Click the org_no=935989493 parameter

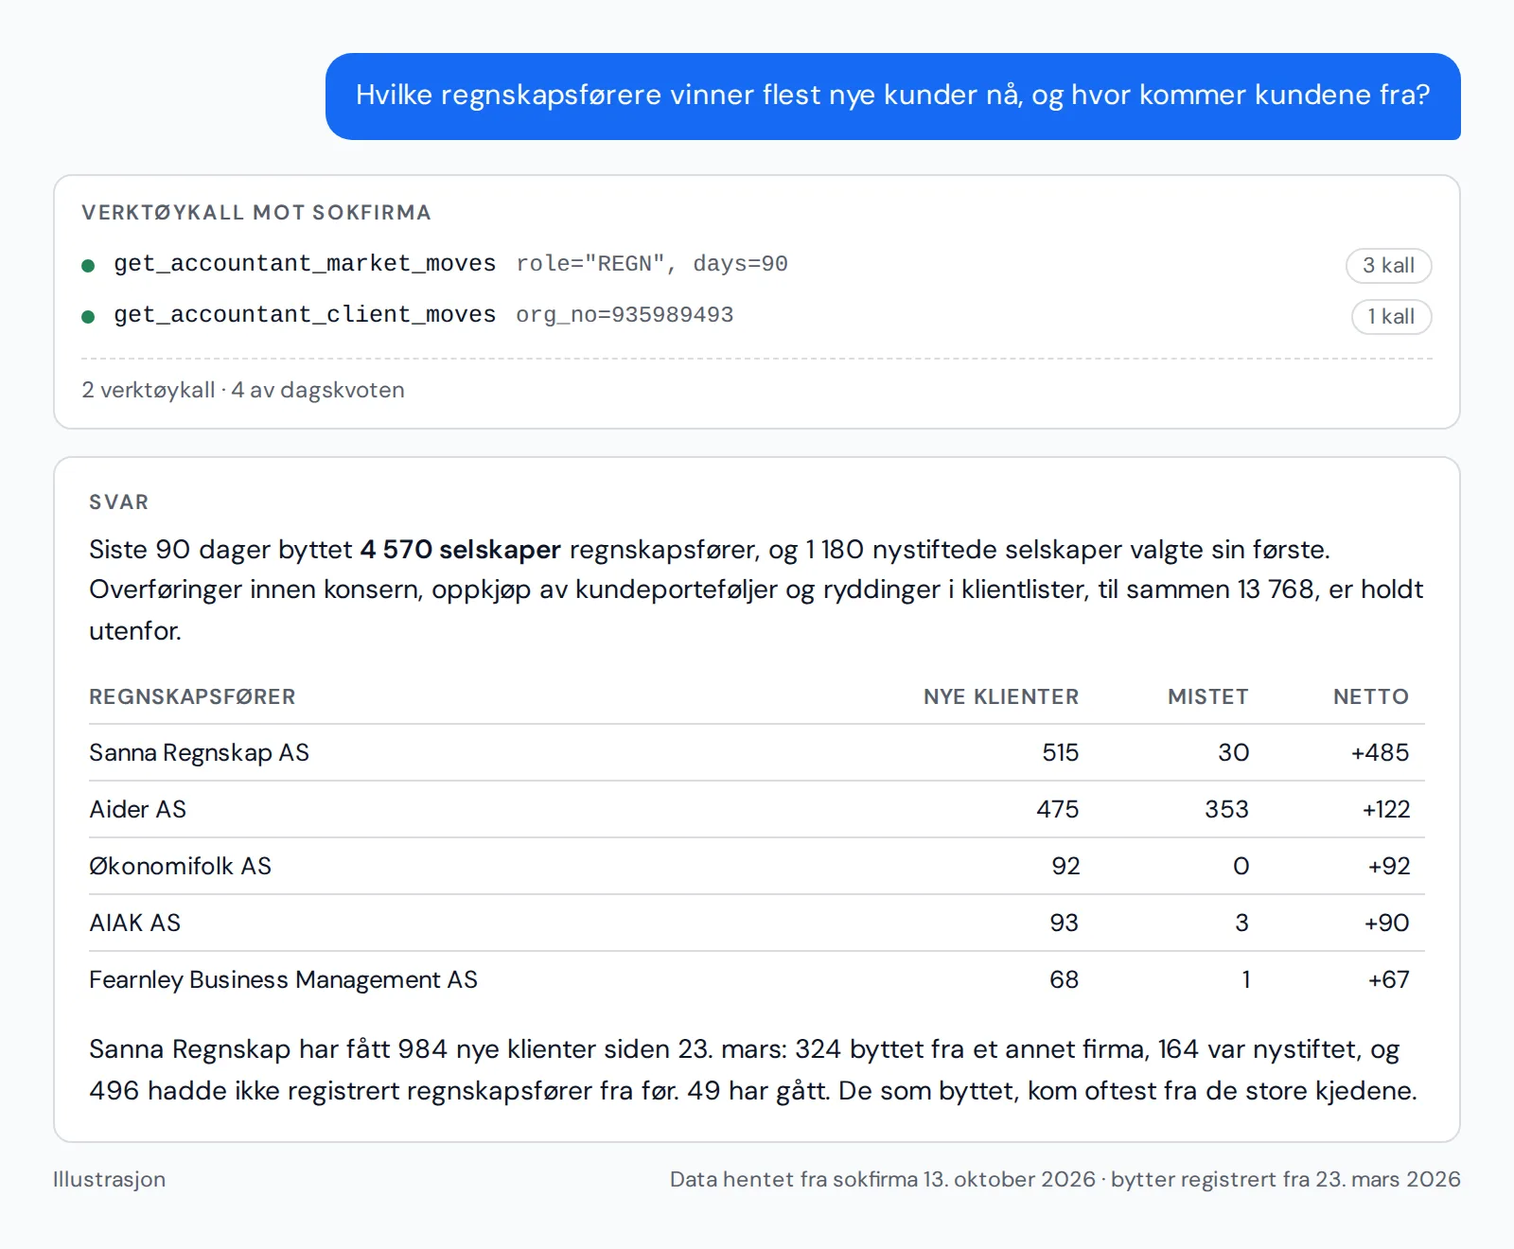point(625,315)
